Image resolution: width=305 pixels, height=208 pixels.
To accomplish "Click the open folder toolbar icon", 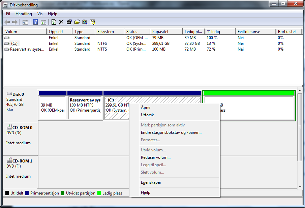I will click(77, 22).
